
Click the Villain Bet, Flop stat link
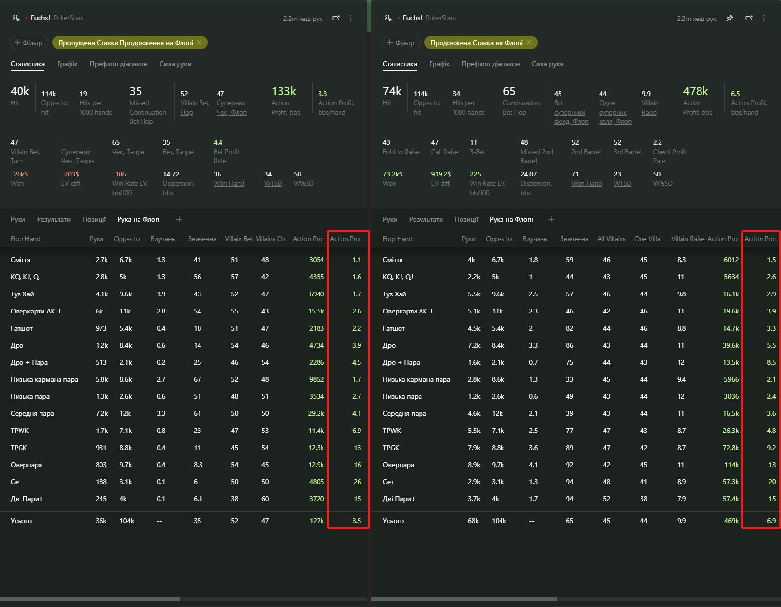tap(195, 108)
